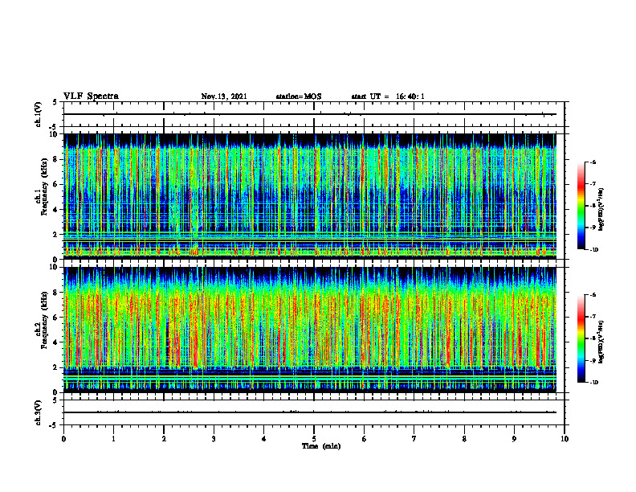Click the "-7" label on ch.1 color bar
This screenshot has height=492, width=636.
pos(592,184)
